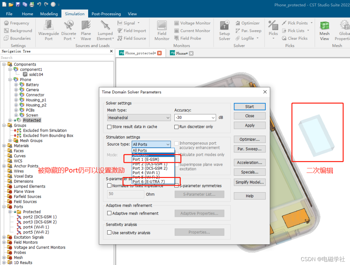
Task: Click the Navigation Tree search field
Action: (57, 58)
